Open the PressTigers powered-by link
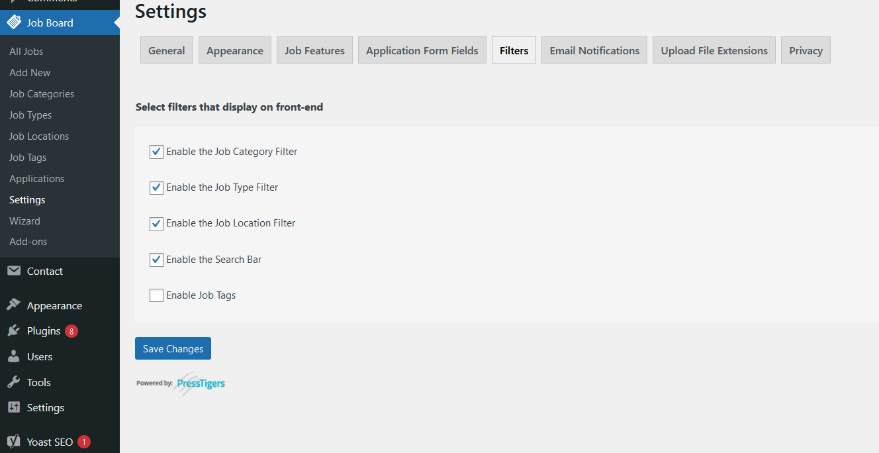The image size is (879, 453). pyautogui.click(x=200, y=383)
